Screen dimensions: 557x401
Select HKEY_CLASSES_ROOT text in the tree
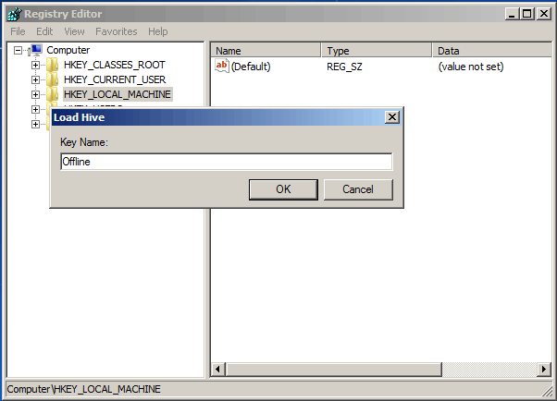pyautogui.click(x=115, y=65)
